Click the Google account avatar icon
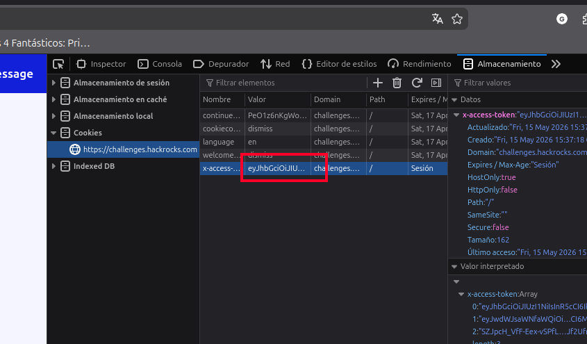This screenshot has width=587, height=344. (561, 19)
